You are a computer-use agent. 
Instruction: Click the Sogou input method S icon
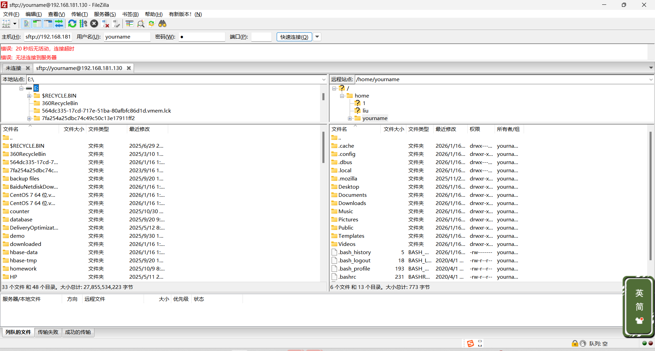470,343
